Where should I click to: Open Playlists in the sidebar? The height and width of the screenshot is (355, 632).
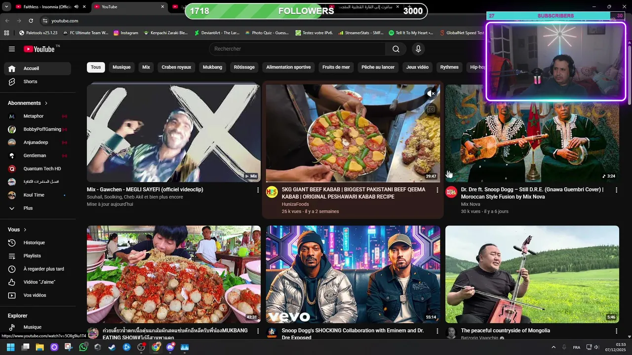[x=38, y=256]
